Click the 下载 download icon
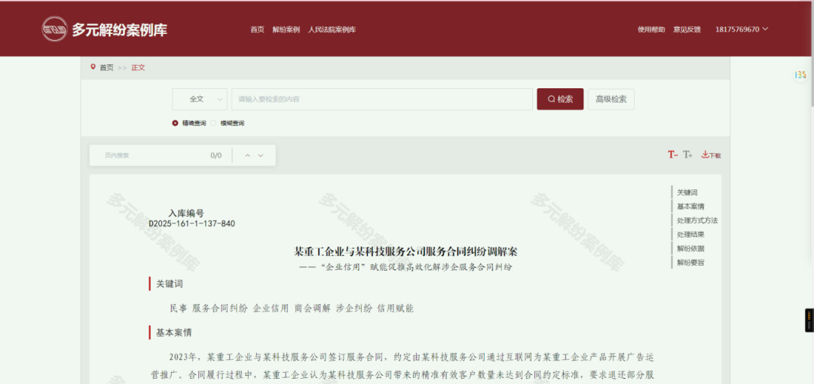This screenshot has height=384, width=814. point(711,155)
